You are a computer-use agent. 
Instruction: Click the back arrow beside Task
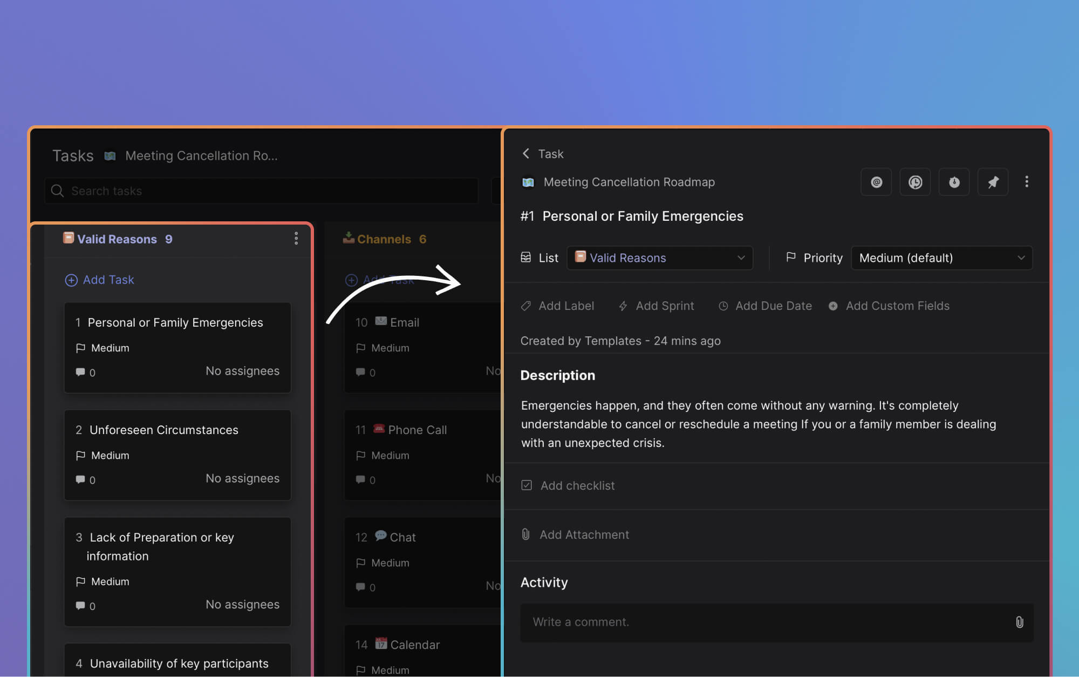pos(526,154)
